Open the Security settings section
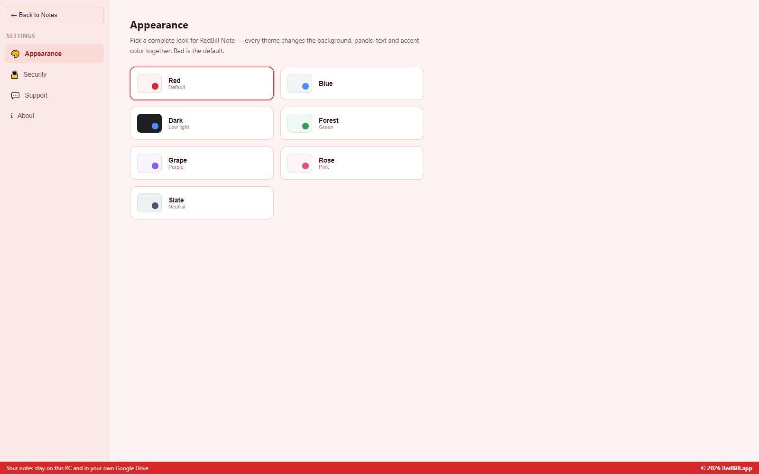This screenshot has width=759, height=474. (54, 74)
